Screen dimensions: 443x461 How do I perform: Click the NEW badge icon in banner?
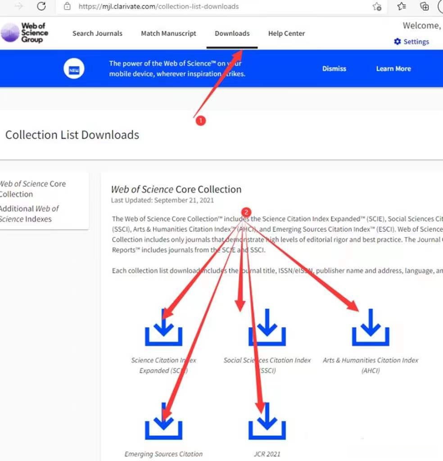coord(74,68)
